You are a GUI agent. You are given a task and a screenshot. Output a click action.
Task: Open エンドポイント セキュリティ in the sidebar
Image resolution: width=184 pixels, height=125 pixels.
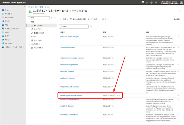click(11, 29)
